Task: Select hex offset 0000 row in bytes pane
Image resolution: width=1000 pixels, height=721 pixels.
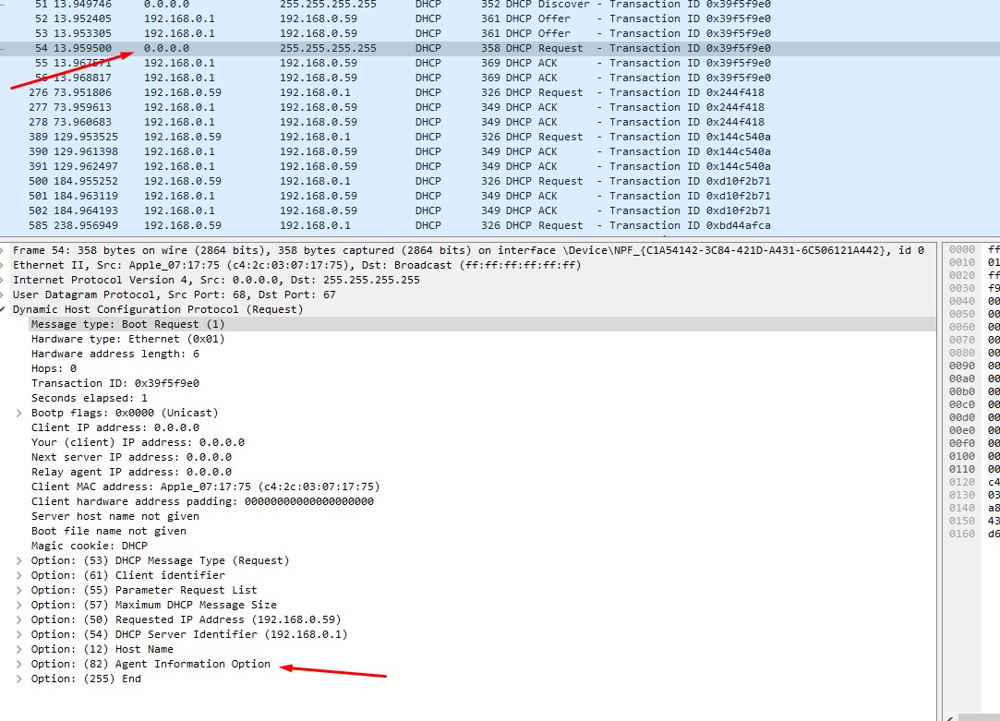Action: [x=973, y=249]
